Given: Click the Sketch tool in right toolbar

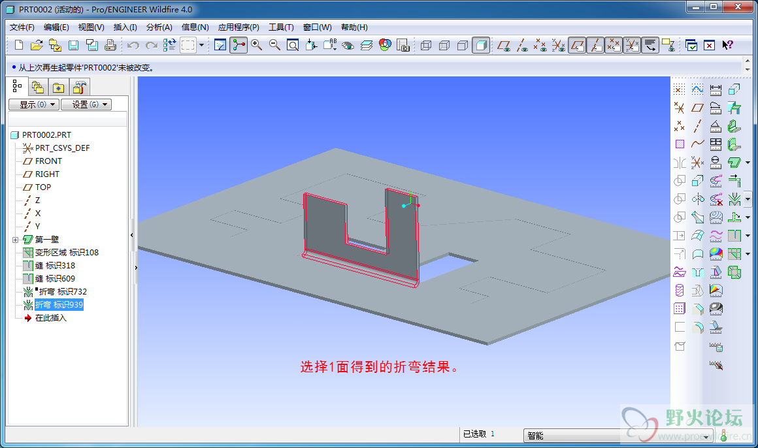Looking at the screenshot, I should [698, 89].
